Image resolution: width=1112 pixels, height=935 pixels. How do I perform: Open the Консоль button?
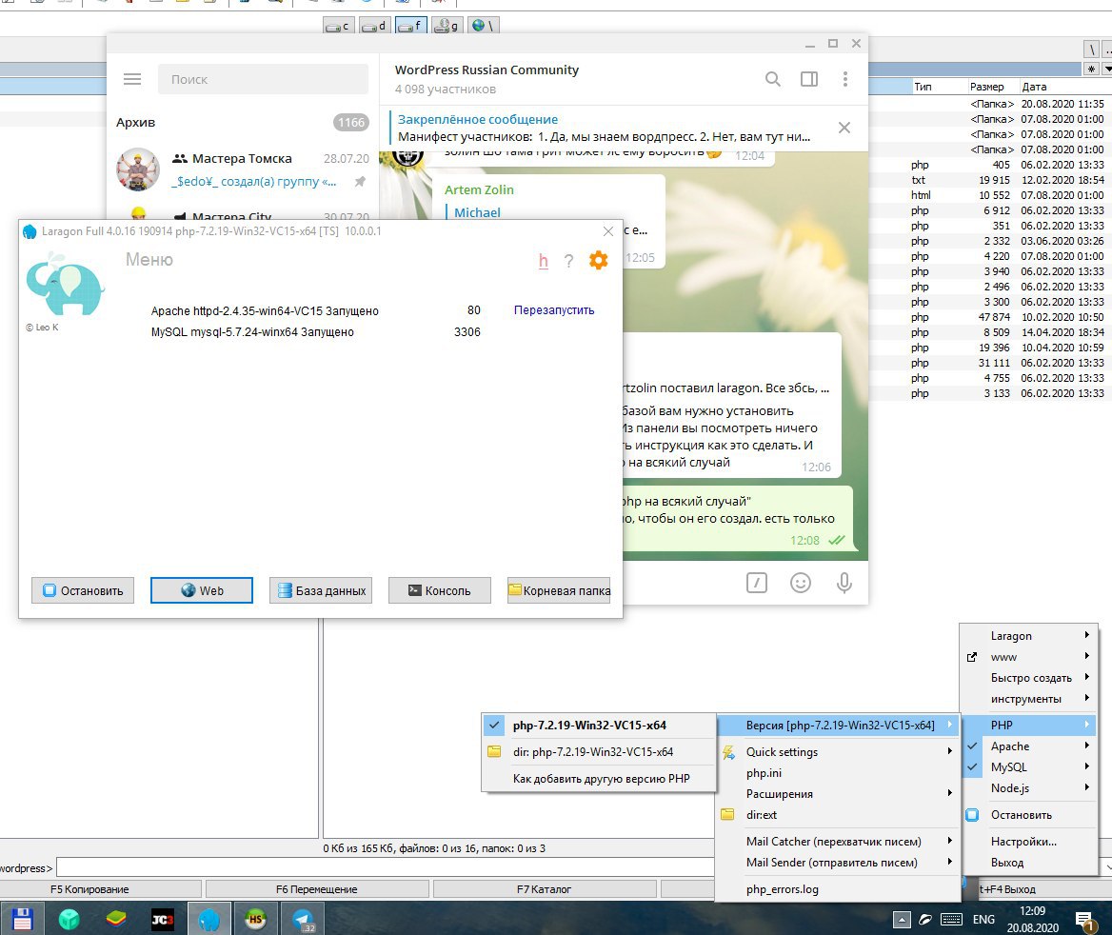point(440,590)
